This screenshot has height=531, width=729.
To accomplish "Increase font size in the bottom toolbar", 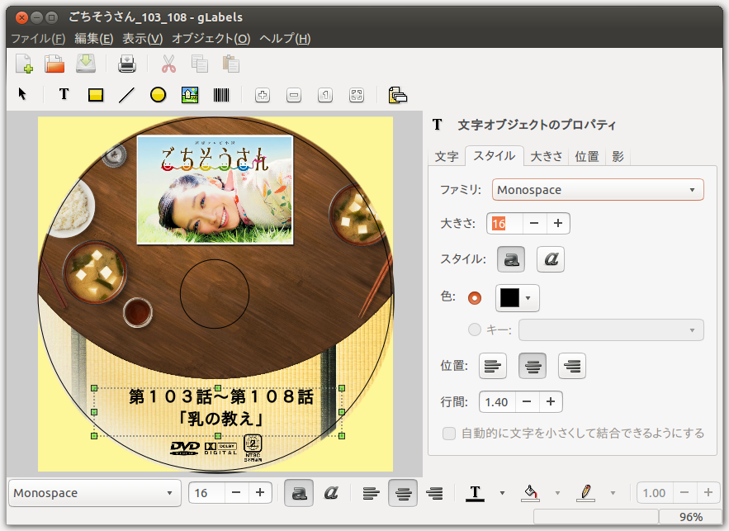I will point(260,493).
